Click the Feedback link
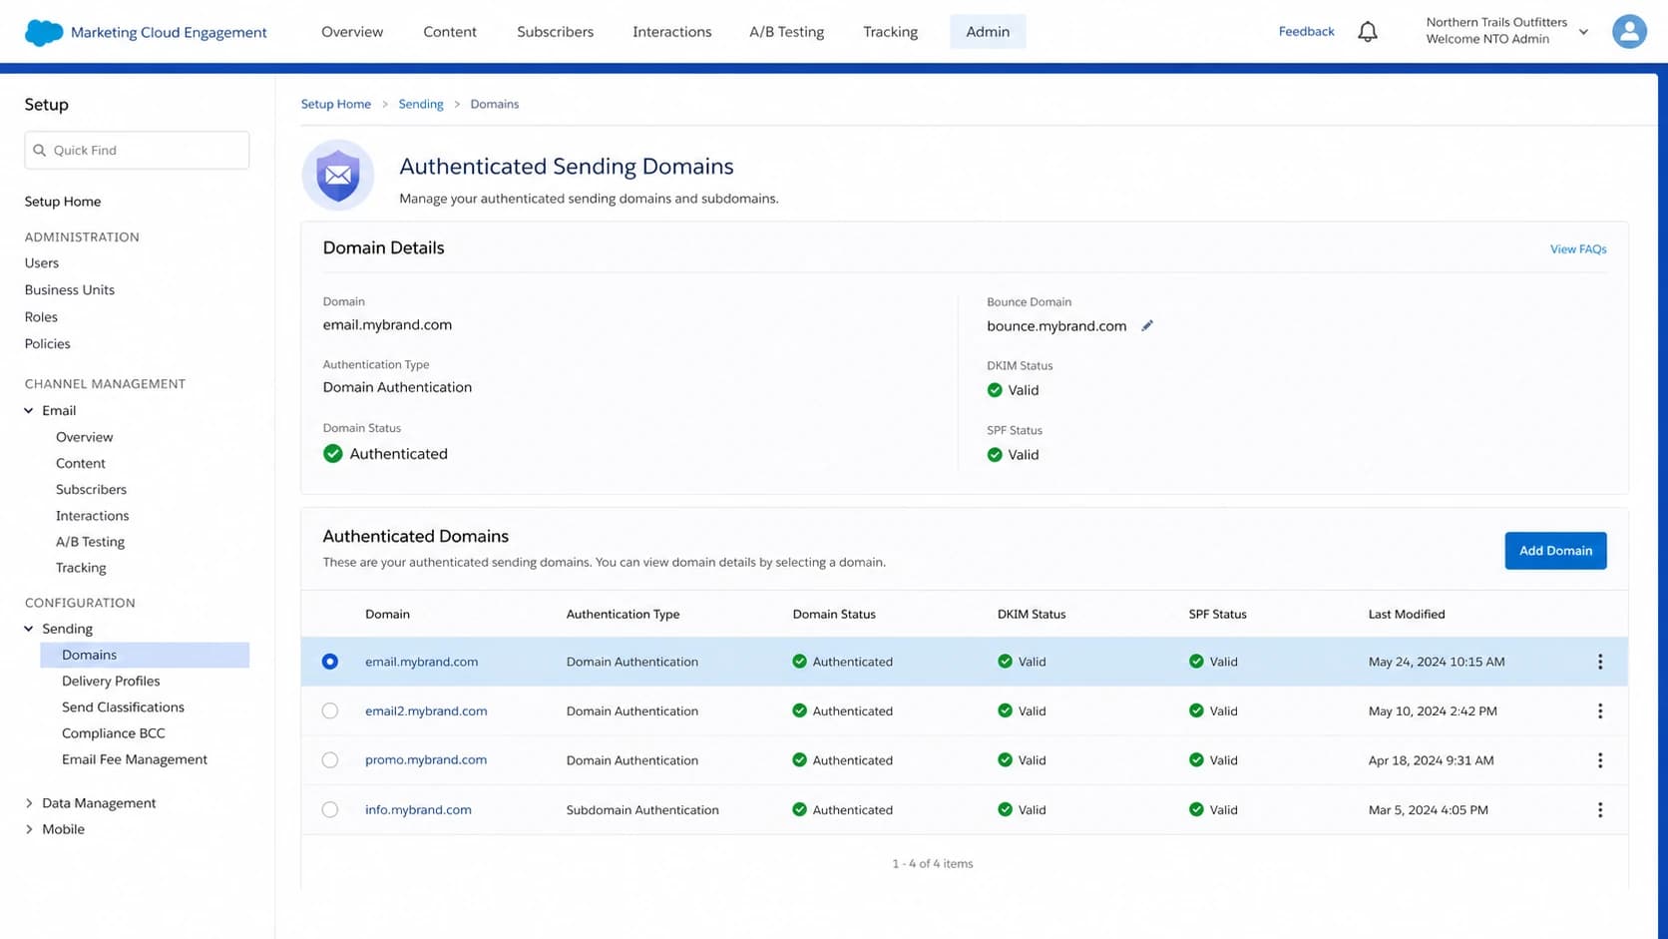 click(x=1306, y=32)
